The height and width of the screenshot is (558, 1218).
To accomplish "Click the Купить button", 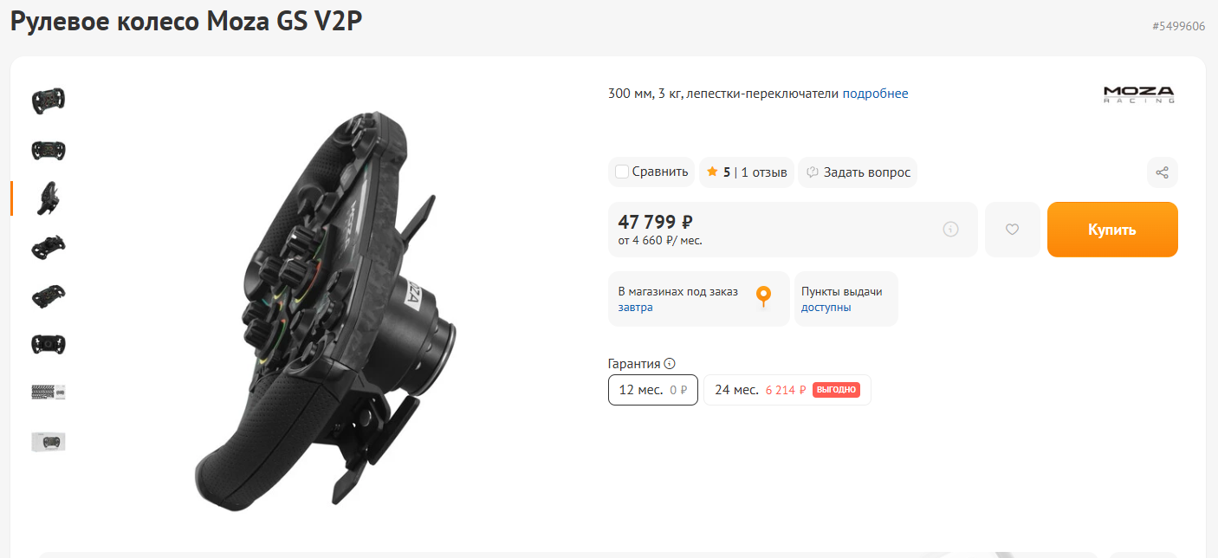I will pyautogui.click(x=1112, y=230).
